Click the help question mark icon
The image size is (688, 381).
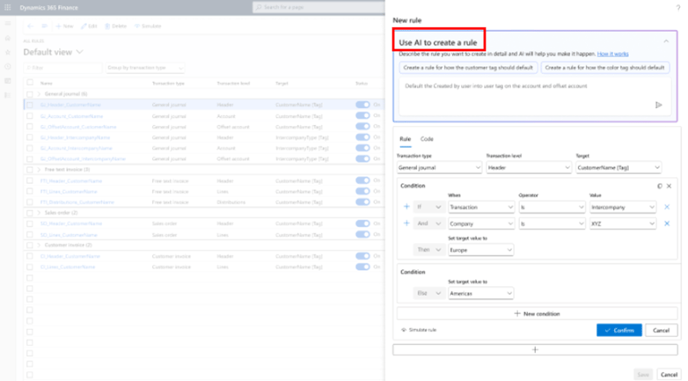coord(678,7)
